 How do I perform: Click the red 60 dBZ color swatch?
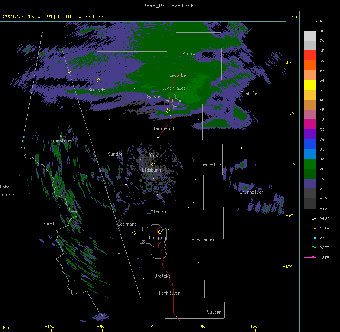click(310, 56)
